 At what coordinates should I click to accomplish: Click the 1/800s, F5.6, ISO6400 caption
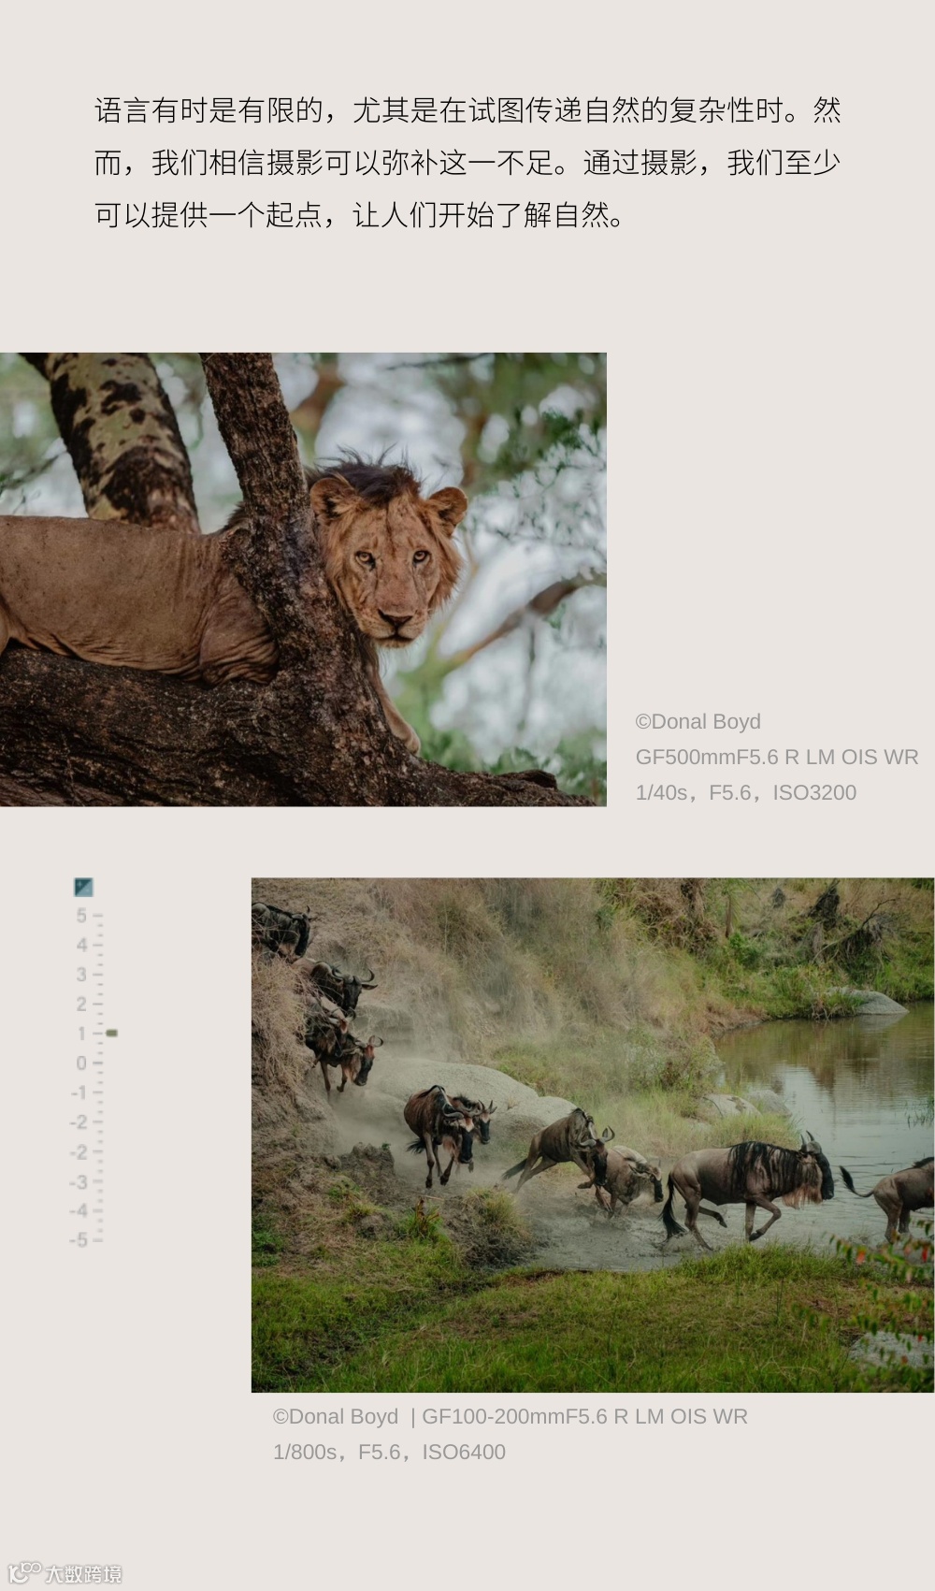[x=389, y=1452]
